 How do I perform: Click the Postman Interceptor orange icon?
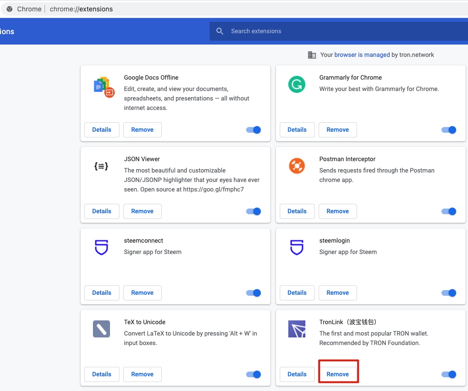[297, 166]
